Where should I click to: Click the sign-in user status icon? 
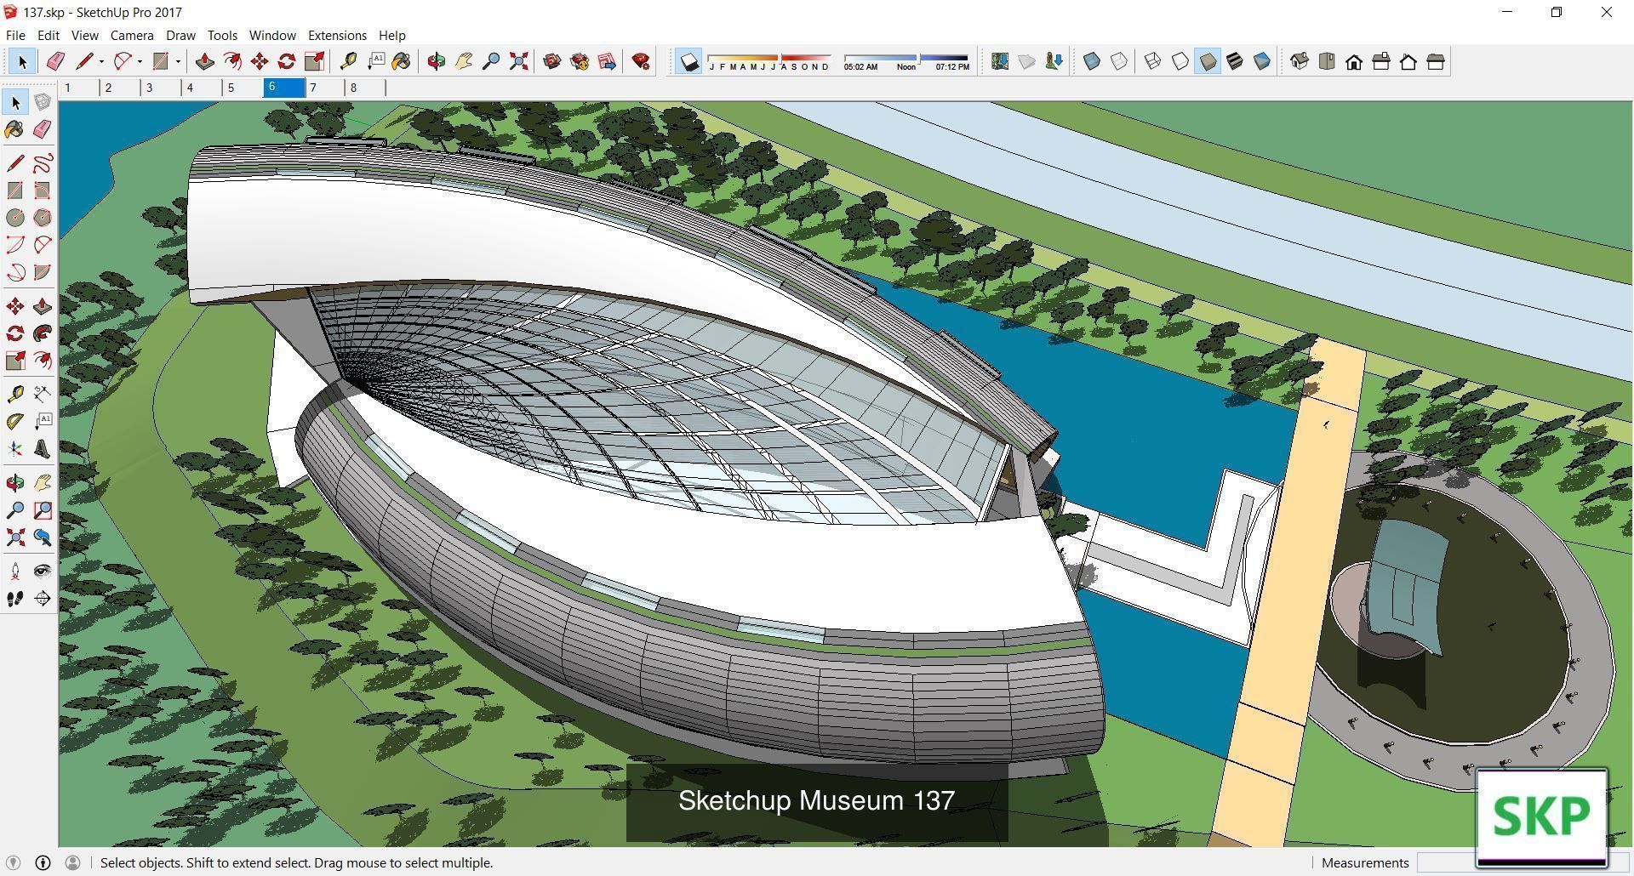(x=72, y=862)
